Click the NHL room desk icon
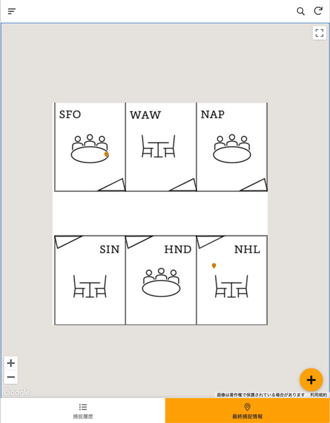The width and height of the screenshot is (330, 423). [x=232, y=286]
